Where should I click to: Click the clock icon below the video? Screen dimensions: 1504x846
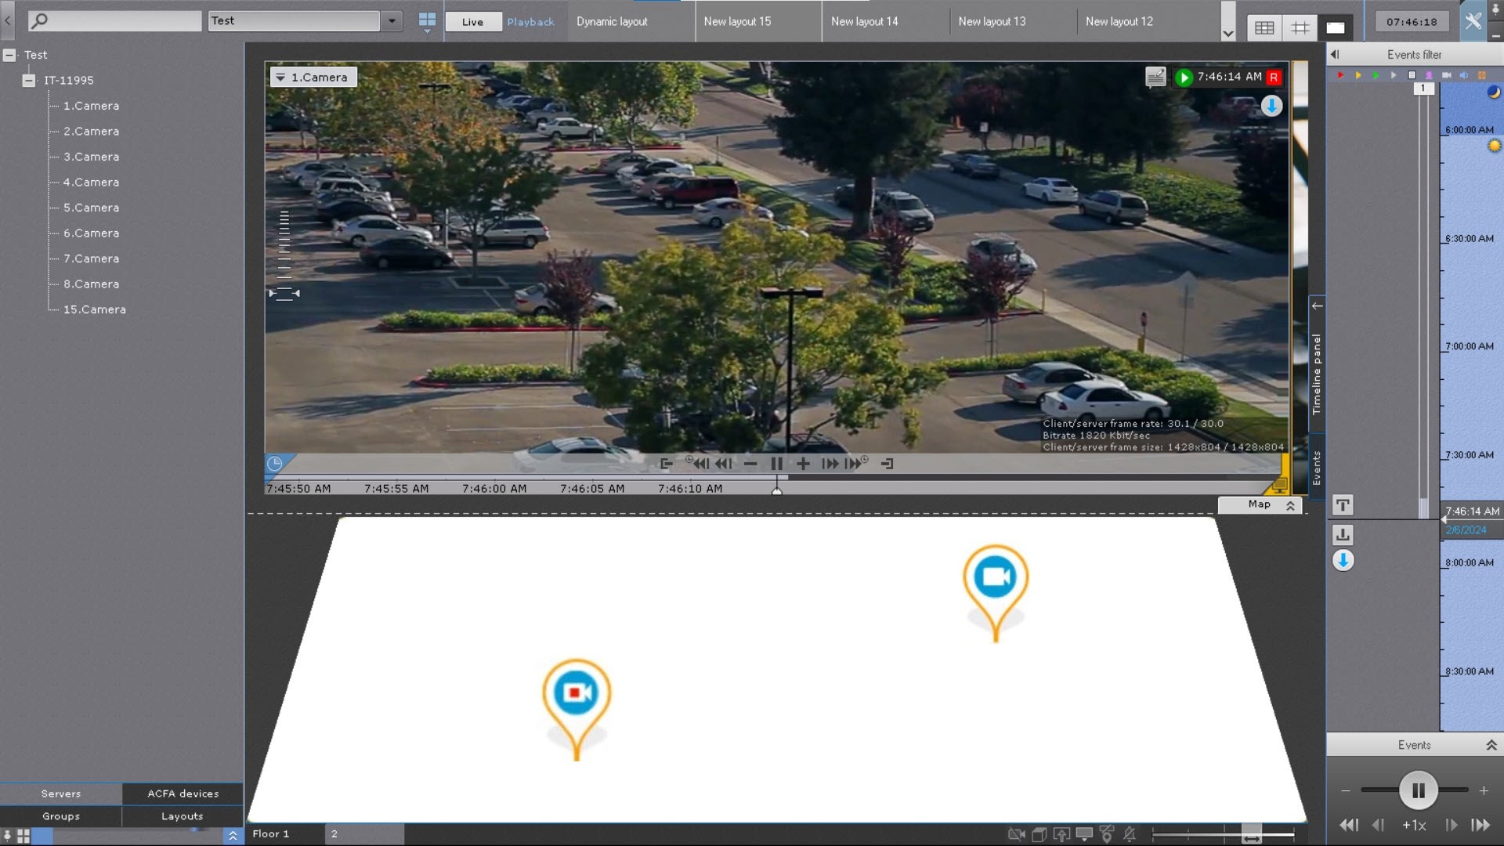tap(275, 464)
